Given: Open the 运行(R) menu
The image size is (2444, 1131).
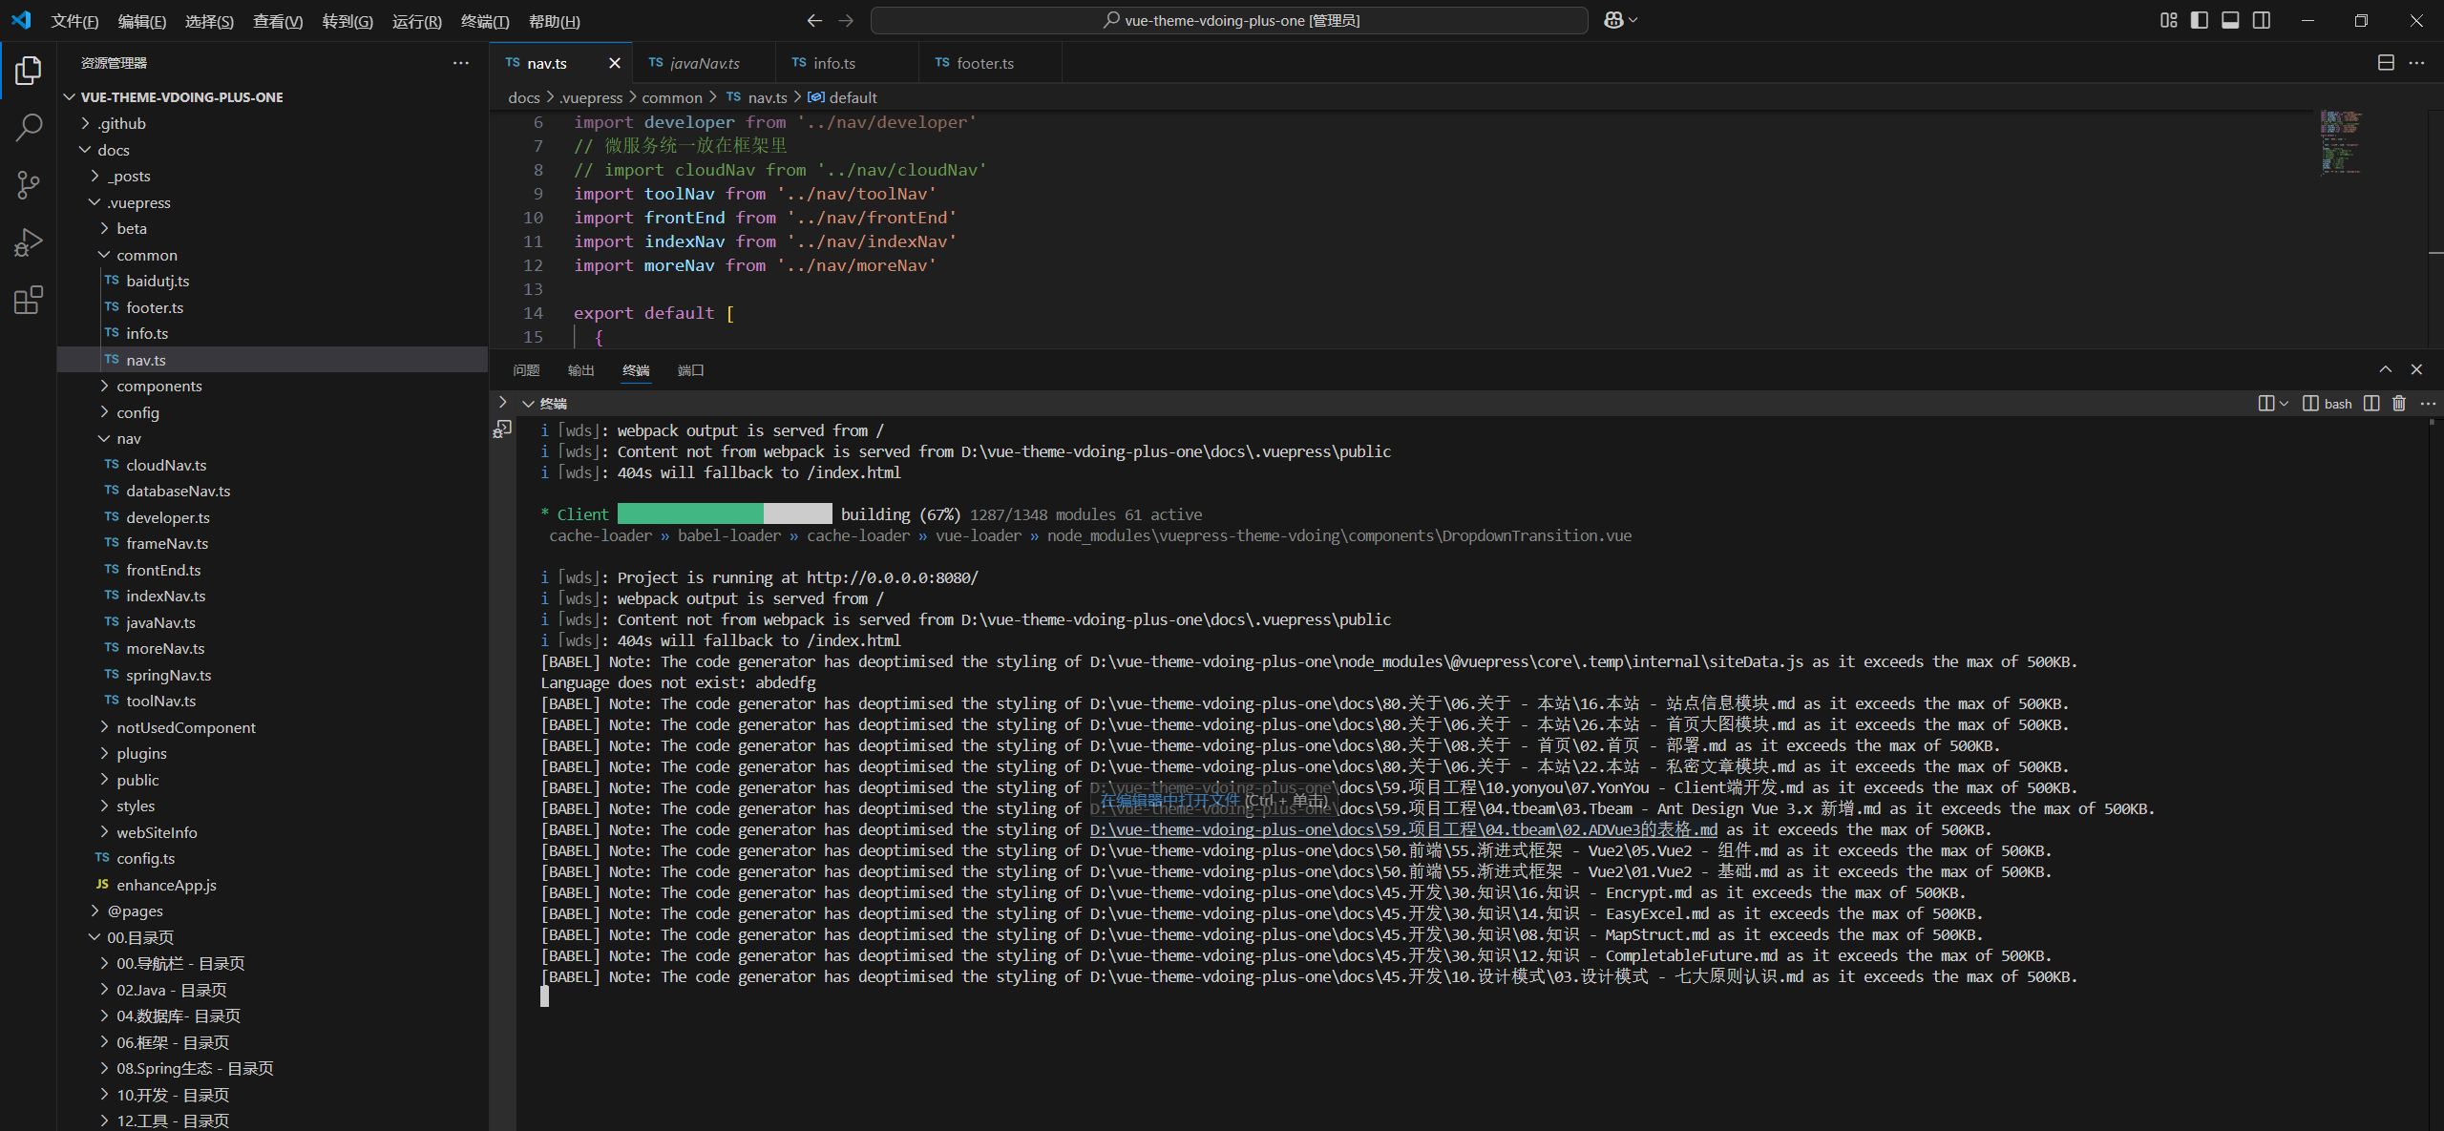Looking at the screenshot, I should [x=417, y=21].
